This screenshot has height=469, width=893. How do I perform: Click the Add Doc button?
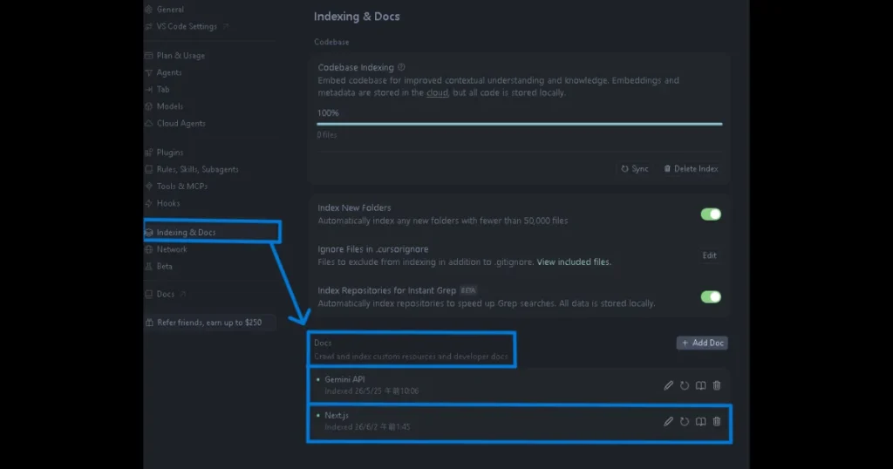pyautogui.click(x=702, y=343)
